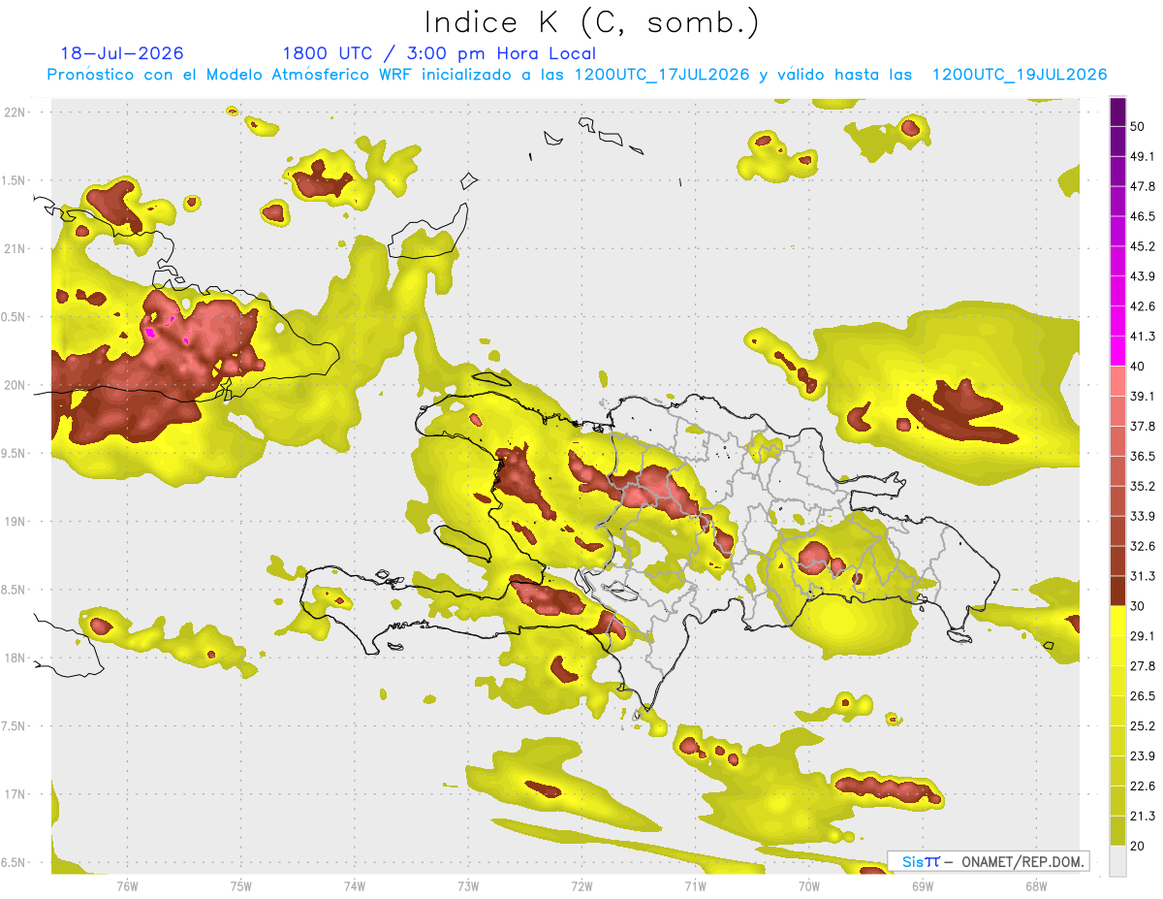Viewport: 1163px width, 899px height.
Task: Click the '26.5' colorbar label
Action: click(1143, 696)
